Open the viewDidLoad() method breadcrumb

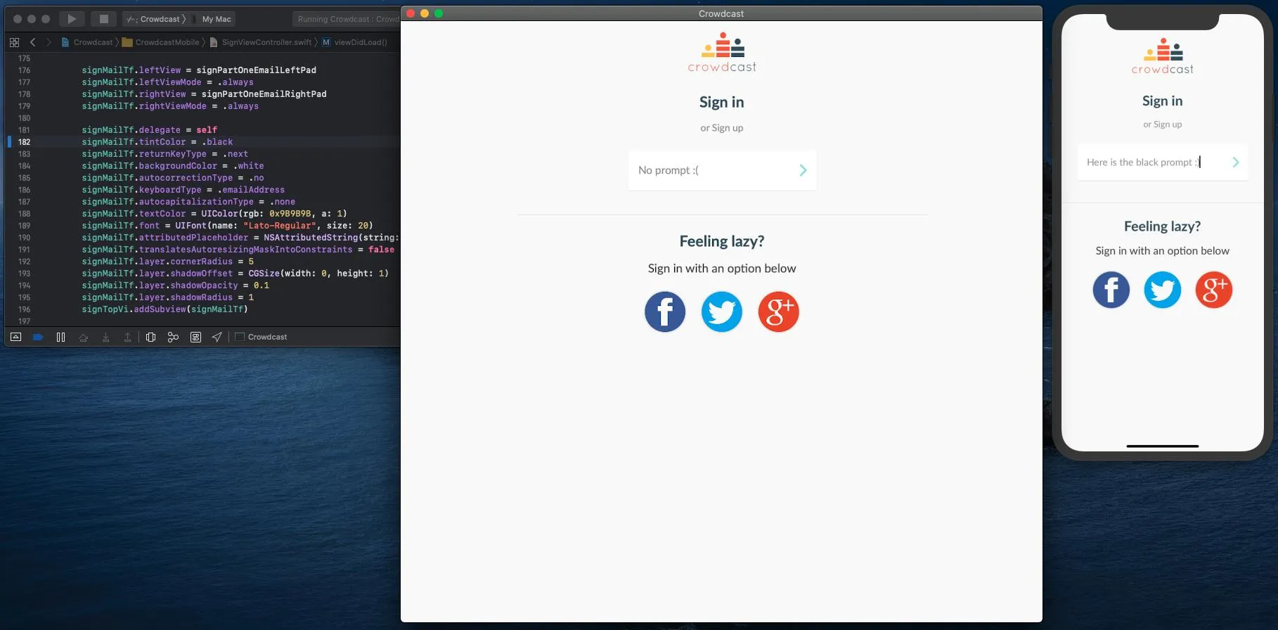355,42
